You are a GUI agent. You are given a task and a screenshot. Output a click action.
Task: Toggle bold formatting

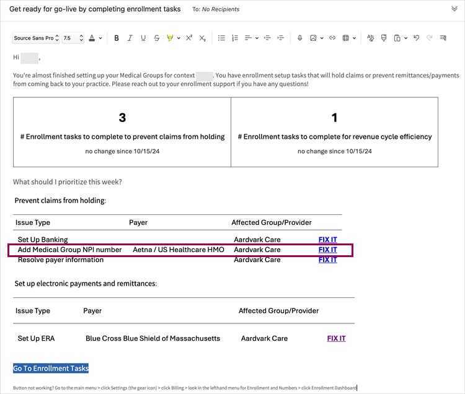pyautogui.click(x=117, y=38)
